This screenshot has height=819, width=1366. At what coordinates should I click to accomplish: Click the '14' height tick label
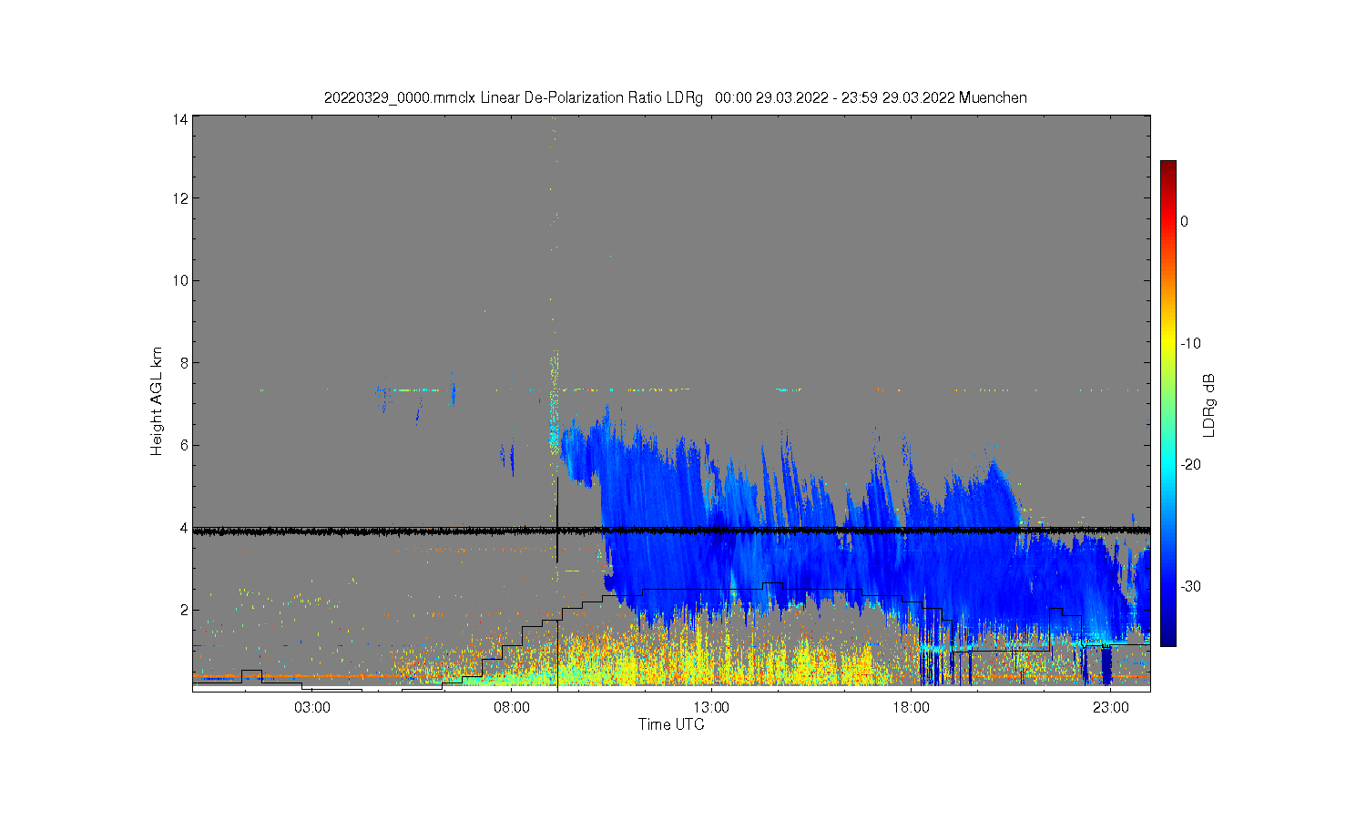click(x=180, y=119)
